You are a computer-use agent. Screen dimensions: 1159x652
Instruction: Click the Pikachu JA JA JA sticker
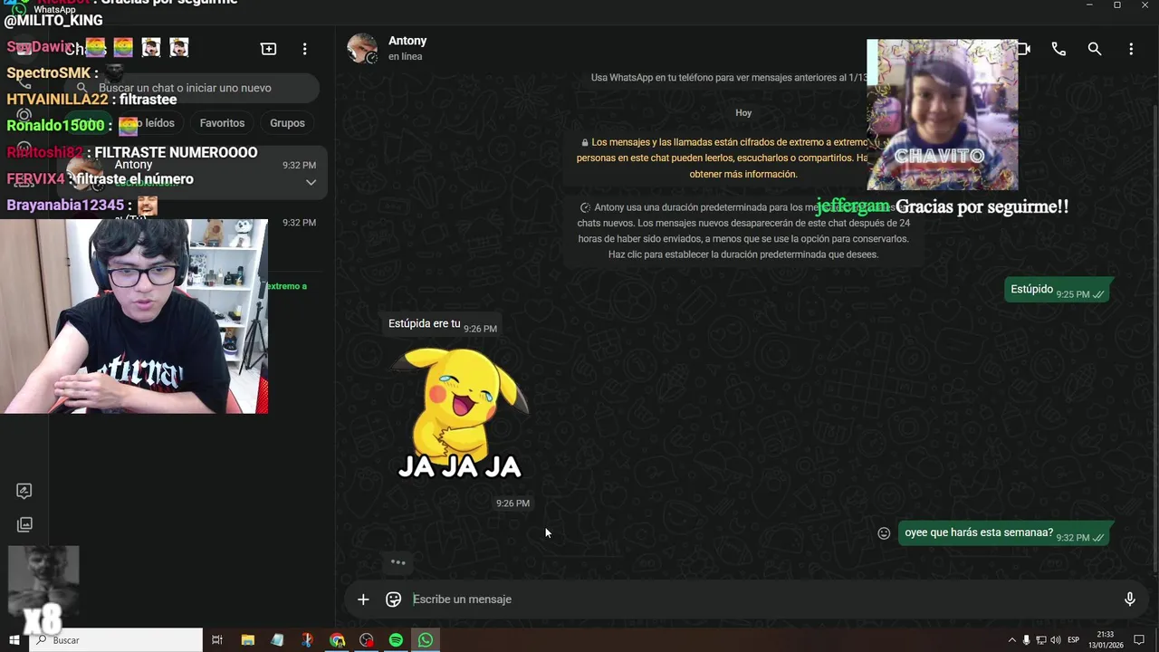click(x=461, y=413)
